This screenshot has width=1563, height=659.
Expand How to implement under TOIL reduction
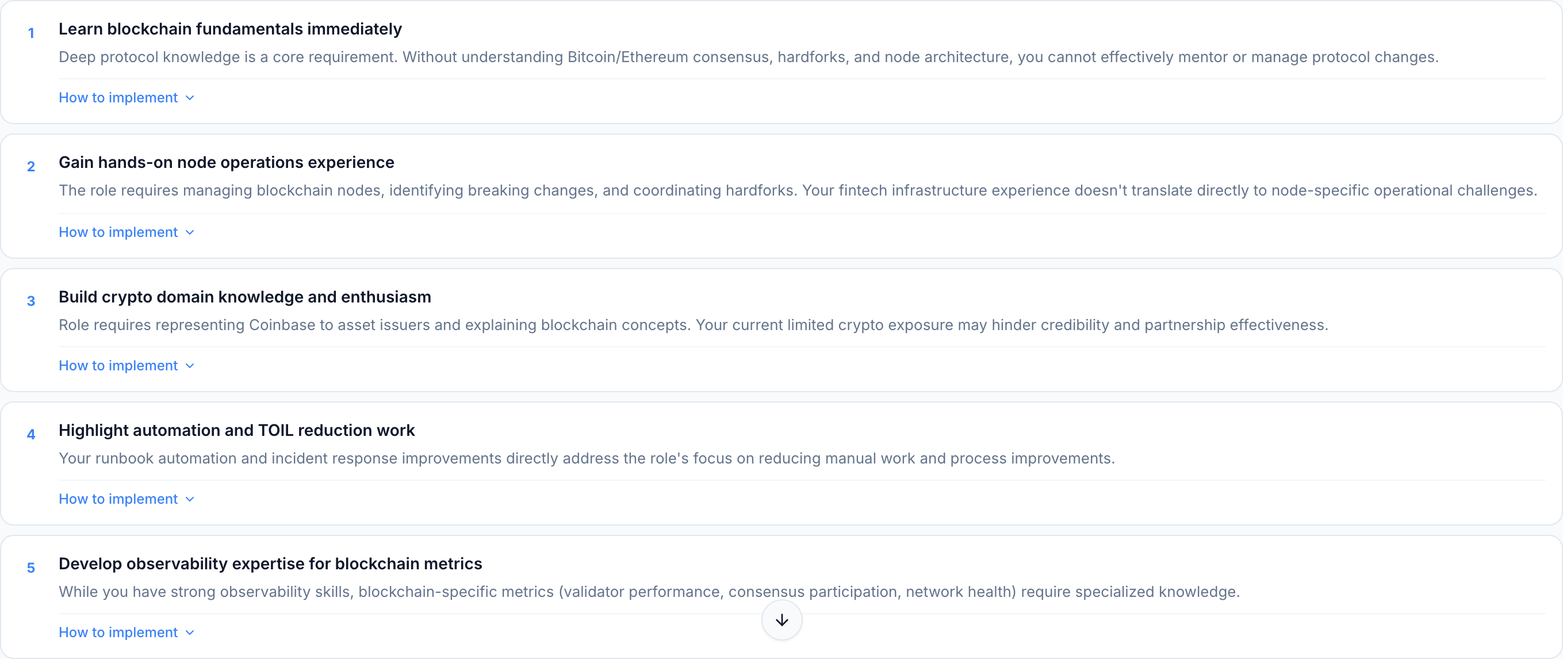pyautogui.click(x=118, y=499)
